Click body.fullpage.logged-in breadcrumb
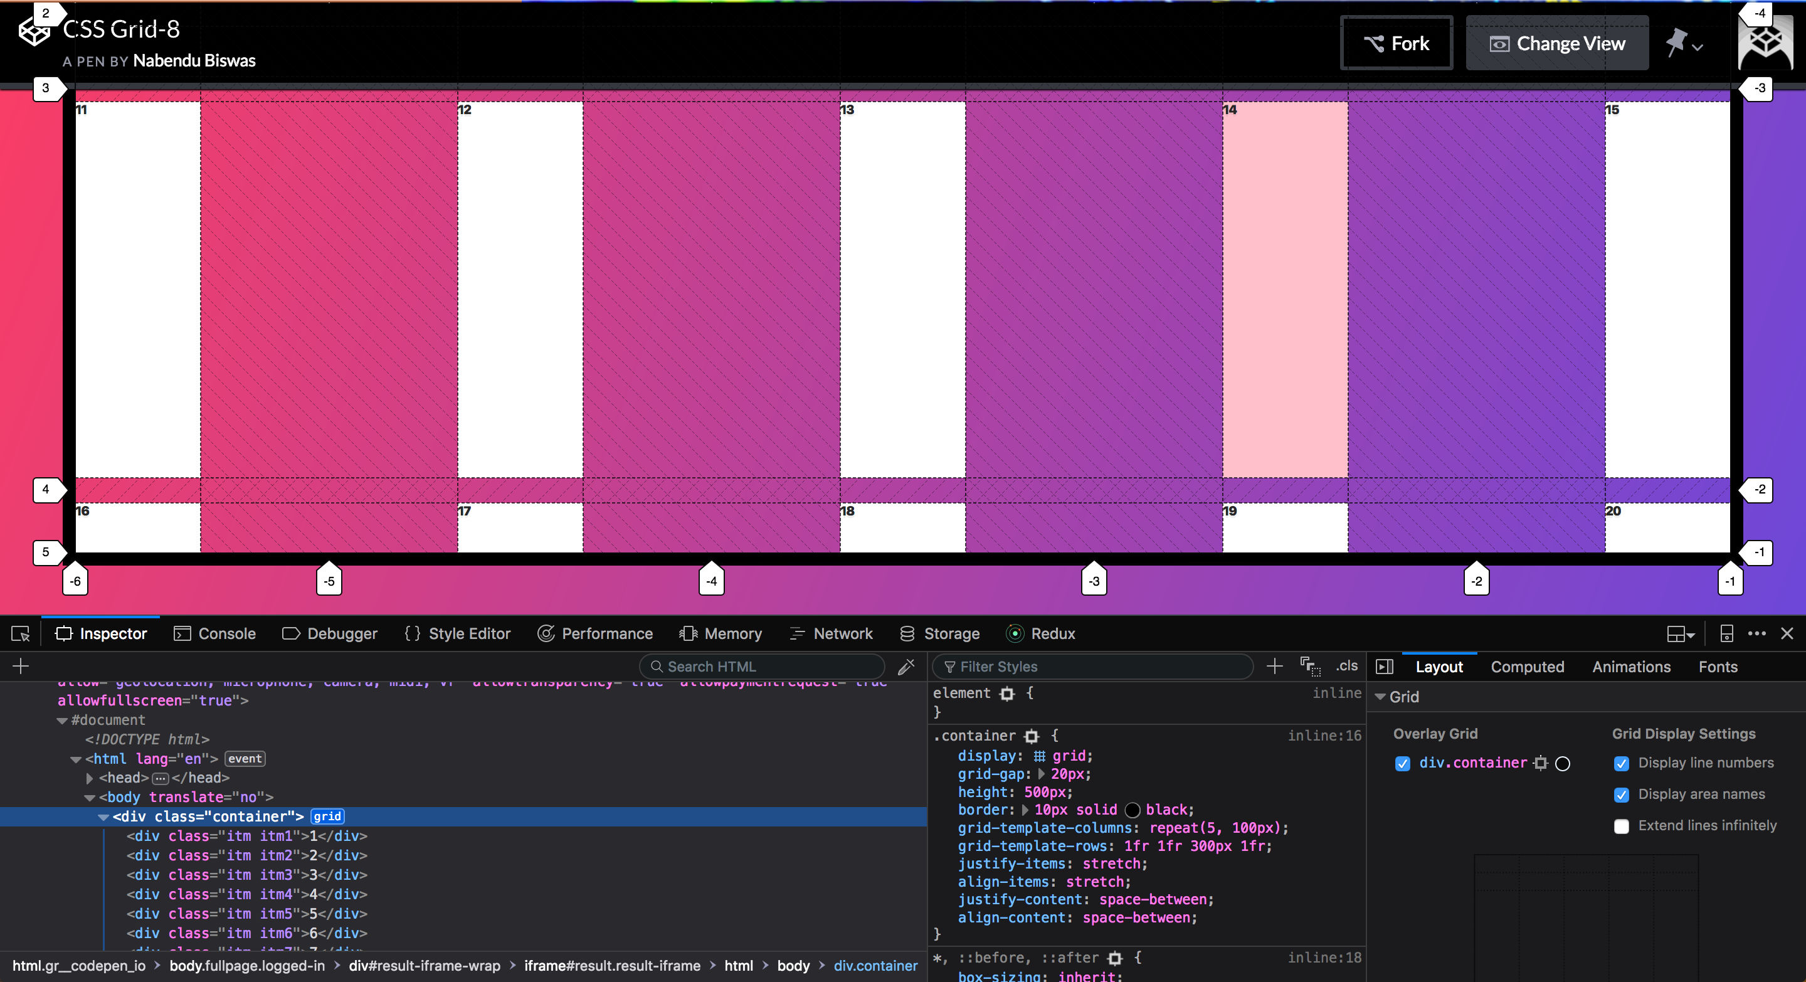Image resolution: width=1806 pixels, height=982 pixels. [248, 966]
